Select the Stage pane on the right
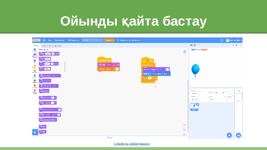This screenshot has height=150, width=267. click(x=239, y=96)
